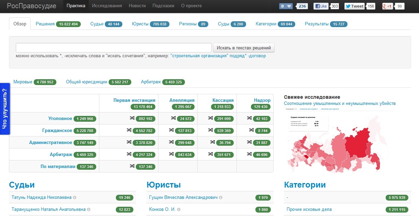Open the Исследования menu item
This screenshot has width=419, height=216.
point(107,6)
